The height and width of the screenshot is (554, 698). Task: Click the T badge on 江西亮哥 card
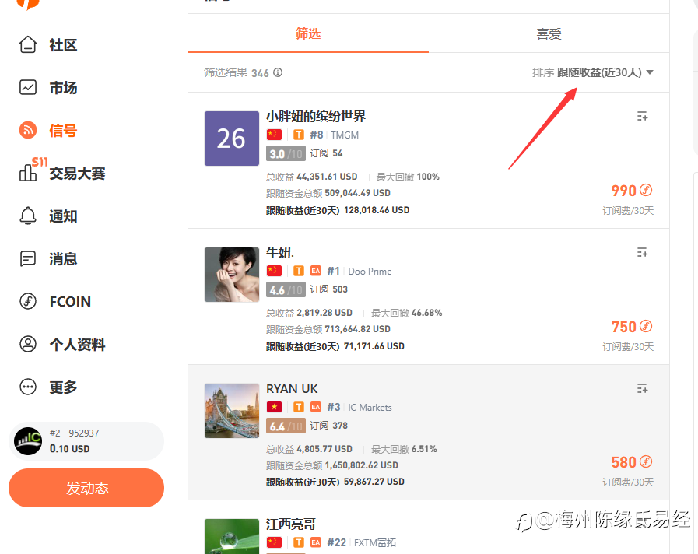(x=299, y=542)
